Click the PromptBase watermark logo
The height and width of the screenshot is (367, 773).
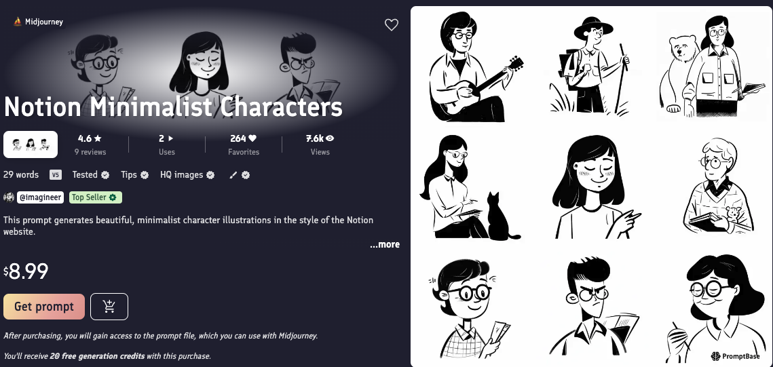coord(735,355)
